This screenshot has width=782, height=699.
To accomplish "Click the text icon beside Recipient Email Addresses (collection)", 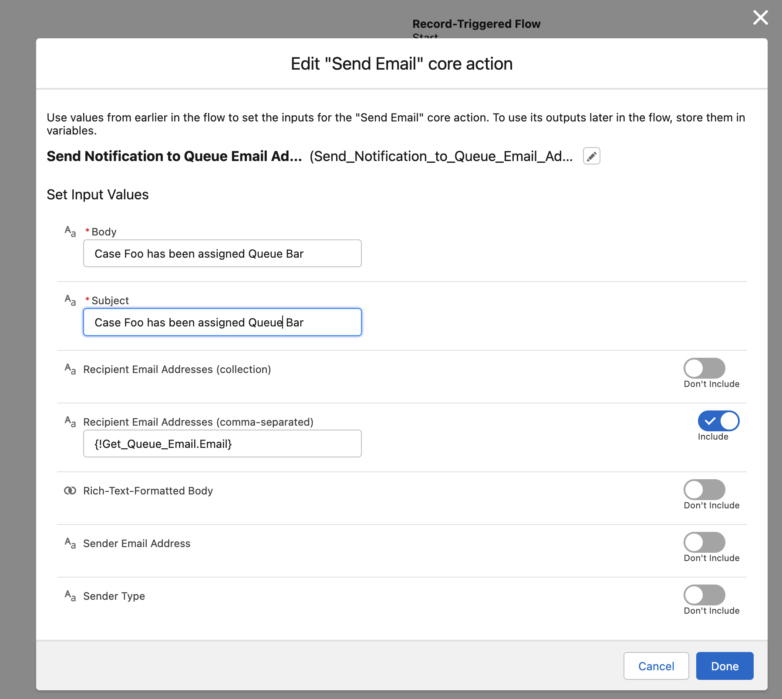I will 70,369.
